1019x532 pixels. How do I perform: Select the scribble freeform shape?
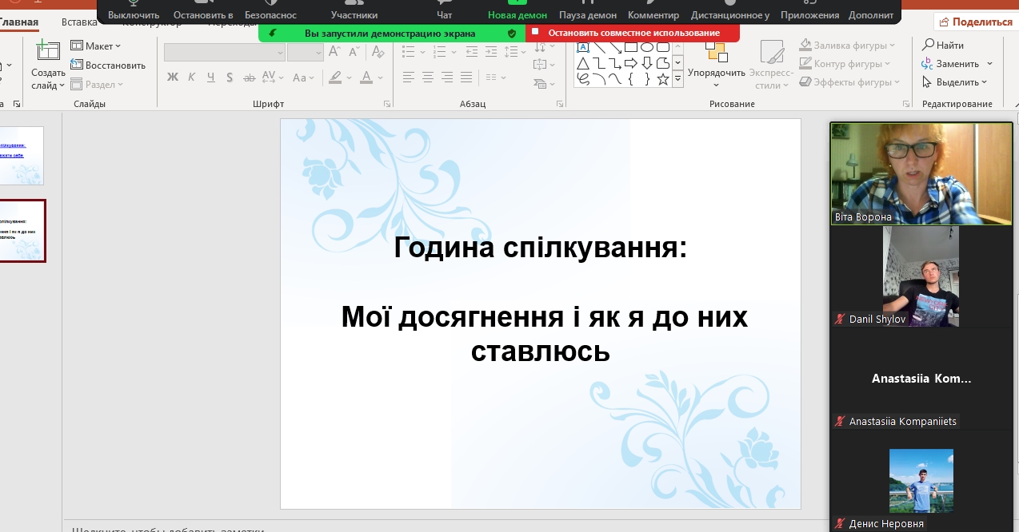tap(583, 79)
